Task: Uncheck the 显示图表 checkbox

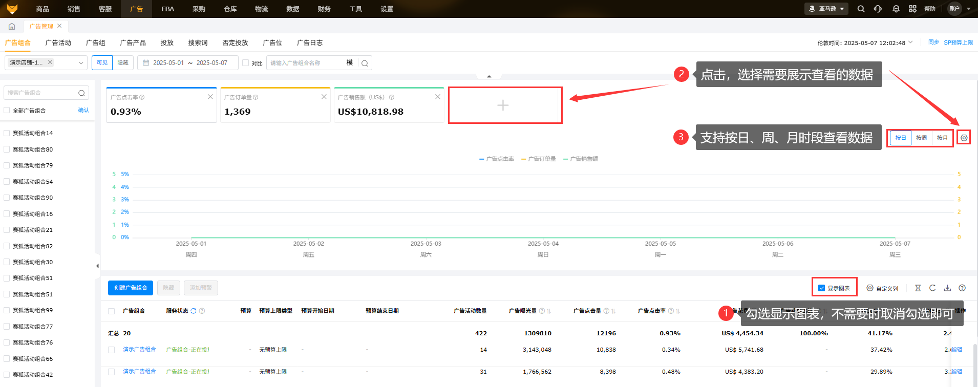Action: (x=821, y=288)
